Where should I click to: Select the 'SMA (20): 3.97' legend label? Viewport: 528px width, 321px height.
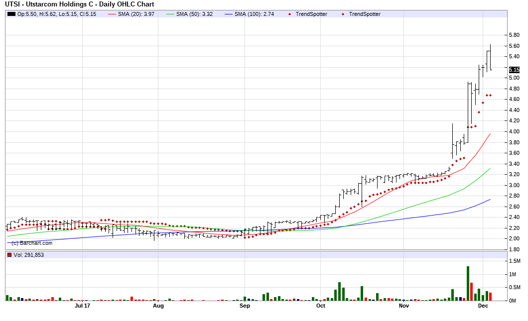(136, 14)
